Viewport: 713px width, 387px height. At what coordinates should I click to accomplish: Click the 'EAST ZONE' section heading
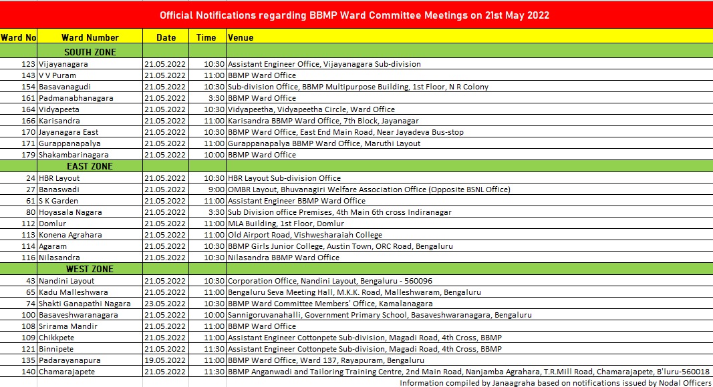click(90, 166)
